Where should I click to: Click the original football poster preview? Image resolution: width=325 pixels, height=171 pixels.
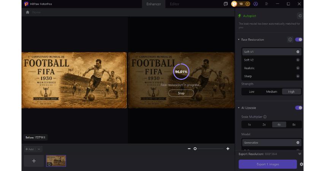click(74, 80)
